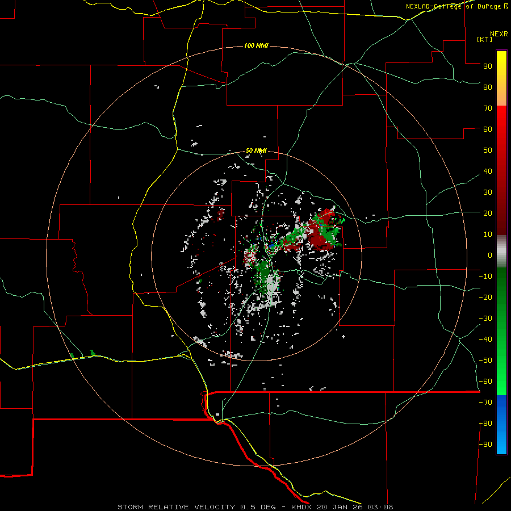511x511 pixels.
Task: Click the 50 knot scale label
Action: (488, 150)
